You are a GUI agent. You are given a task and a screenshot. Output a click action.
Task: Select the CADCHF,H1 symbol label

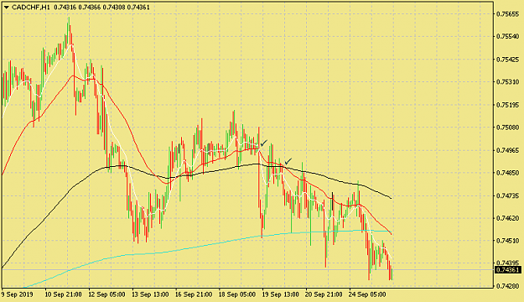click(x=31, y=7)
